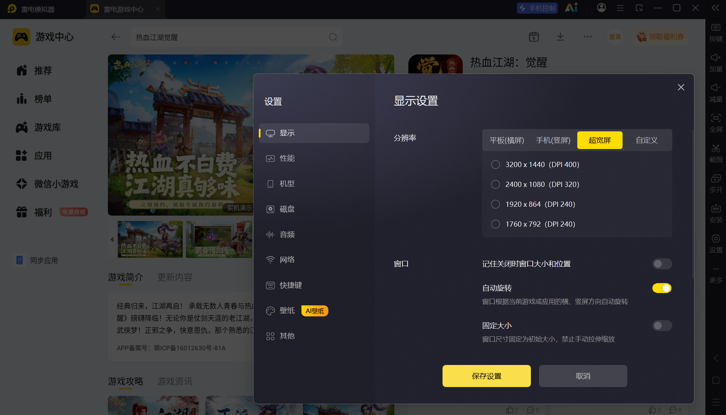The image size is (726, 415).
Task: Open the hamburger menu in title bar
Action: (x=620, y=8)
